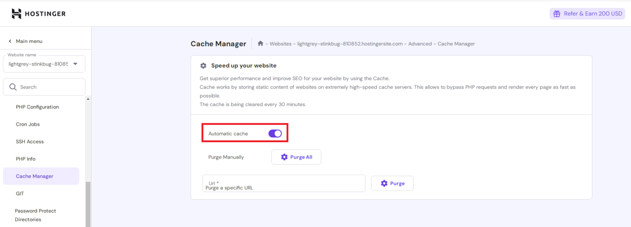Screen dimensions: 631x227
Task: Go to SSH Access page
Action: [30, 141]
